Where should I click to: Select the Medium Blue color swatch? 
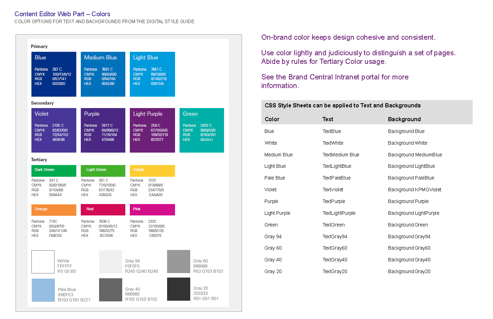(103, 74)
